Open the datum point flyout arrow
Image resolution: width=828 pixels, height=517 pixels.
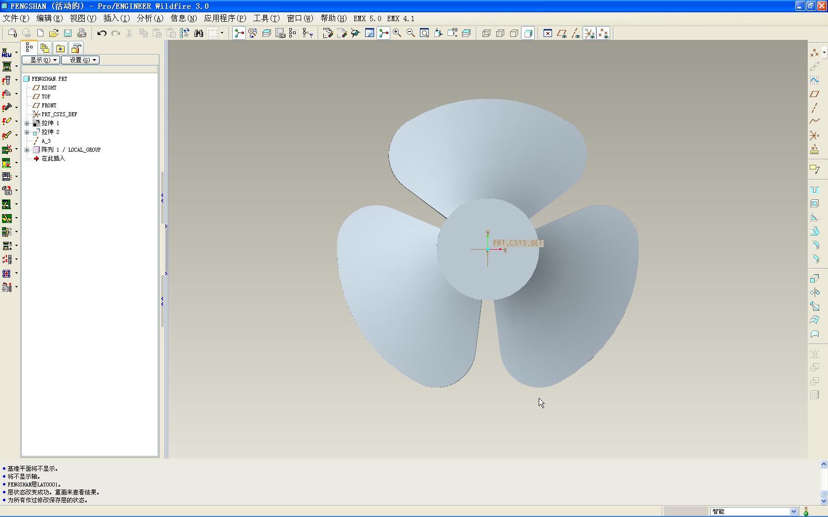pyautogui.click(x=824, y=52)
